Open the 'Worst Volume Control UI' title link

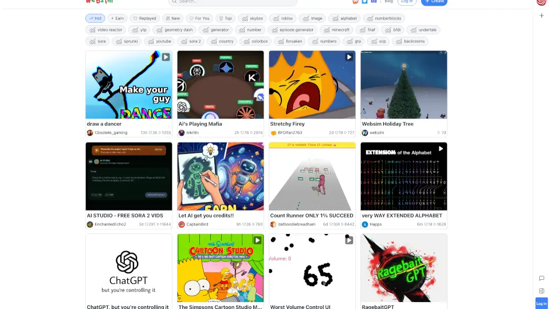[300, 307]
